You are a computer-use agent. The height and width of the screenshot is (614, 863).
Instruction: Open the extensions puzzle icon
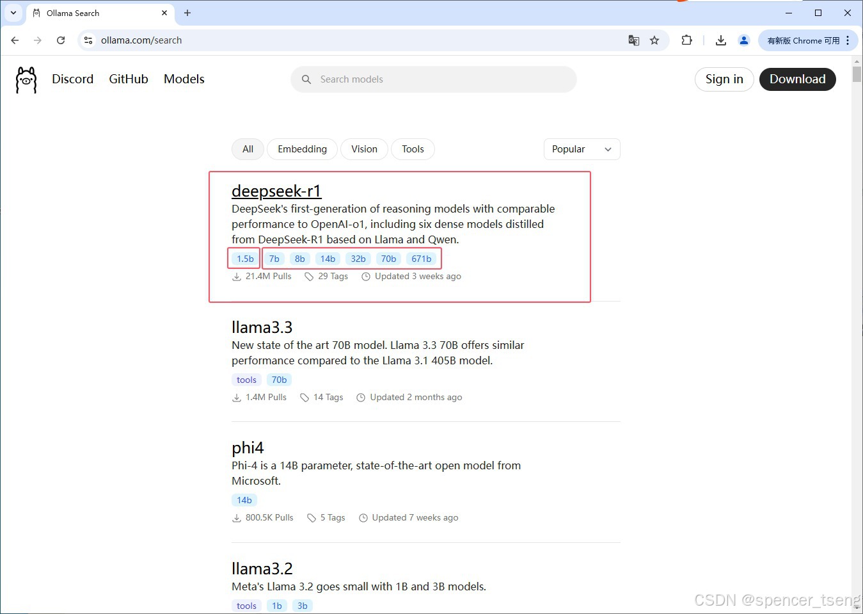point(686,40)
